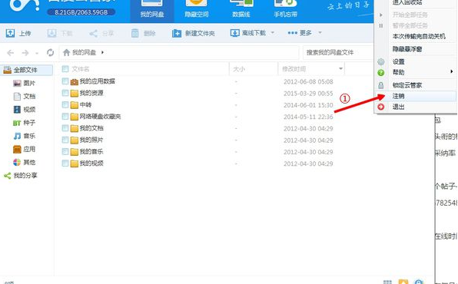Click the greyed share (分享) icon
Viewport: 458px width, 284px height.
point(94,33)
